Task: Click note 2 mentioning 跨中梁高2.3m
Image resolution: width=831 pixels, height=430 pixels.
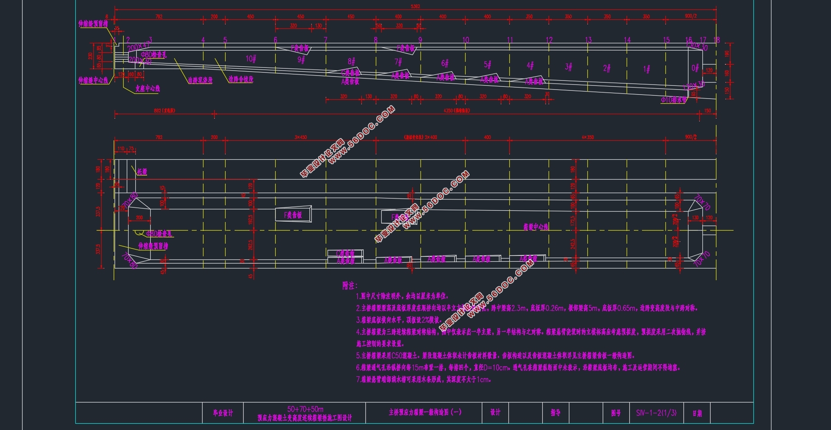Action: point(527,308)
